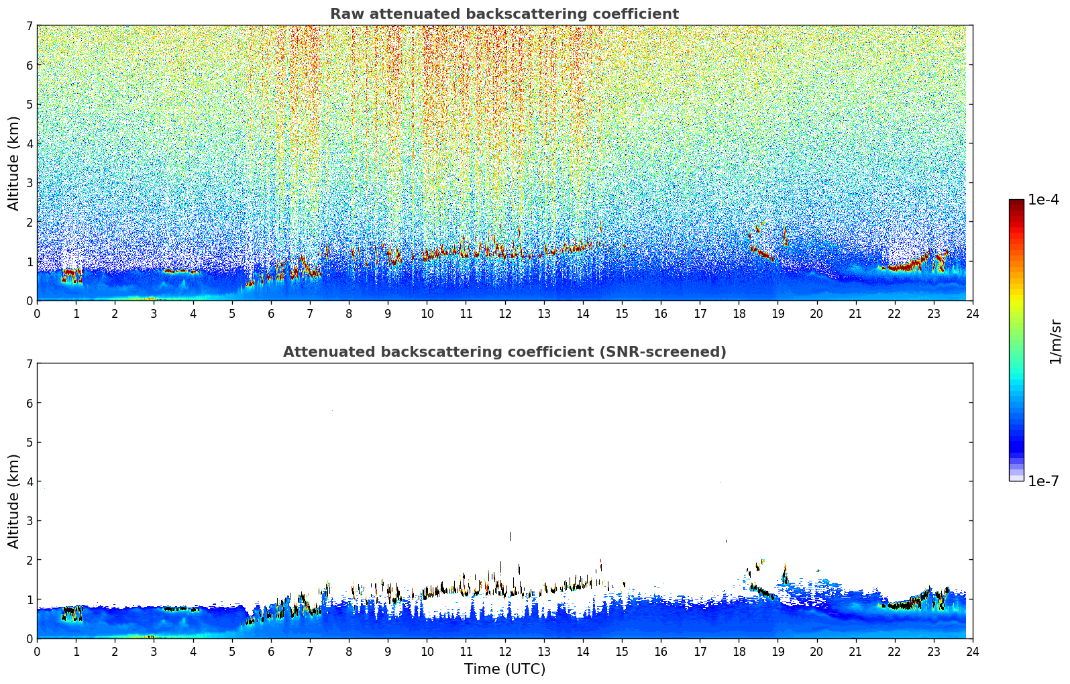Click the '6' hour tick under the lower plot

(271, 651)
